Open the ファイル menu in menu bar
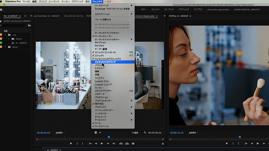The width and height of the screenshot is (269, 151). (26, 1)
